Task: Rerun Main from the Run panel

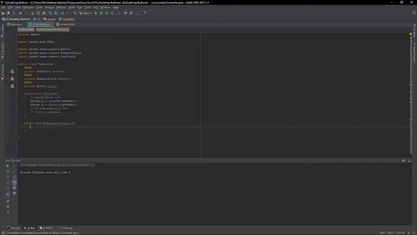Action: click(x=8, y=166)
